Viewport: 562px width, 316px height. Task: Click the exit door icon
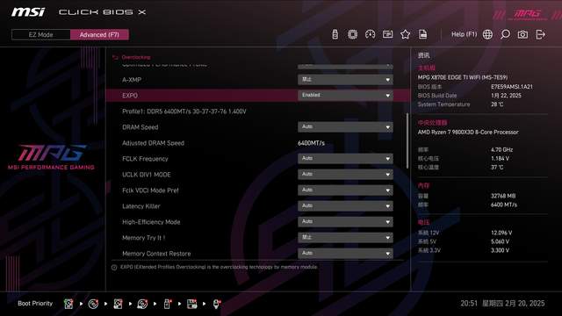click(x=540, y=34)
